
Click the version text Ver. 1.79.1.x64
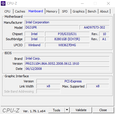[x=34, y=111]
